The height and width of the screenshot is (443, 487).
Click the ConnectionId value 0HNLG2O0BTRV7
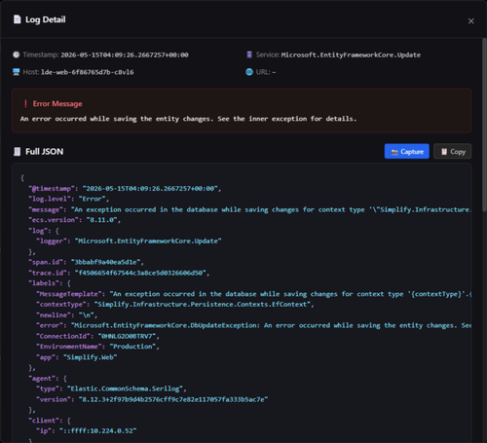127,336
